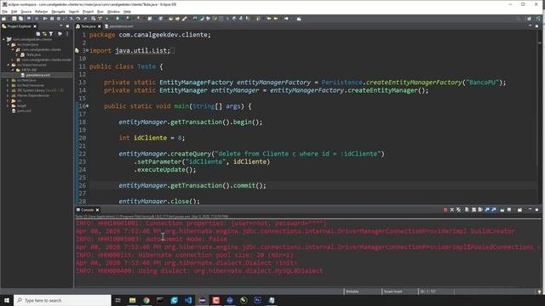Open the Search menu
Image resolution: width=545 pixels, height=306 pixels.
click(74, 11)
